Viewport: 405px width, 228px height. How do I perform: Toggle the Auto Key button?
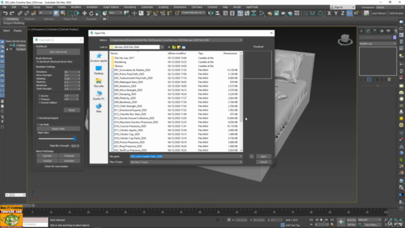[351, 220]
